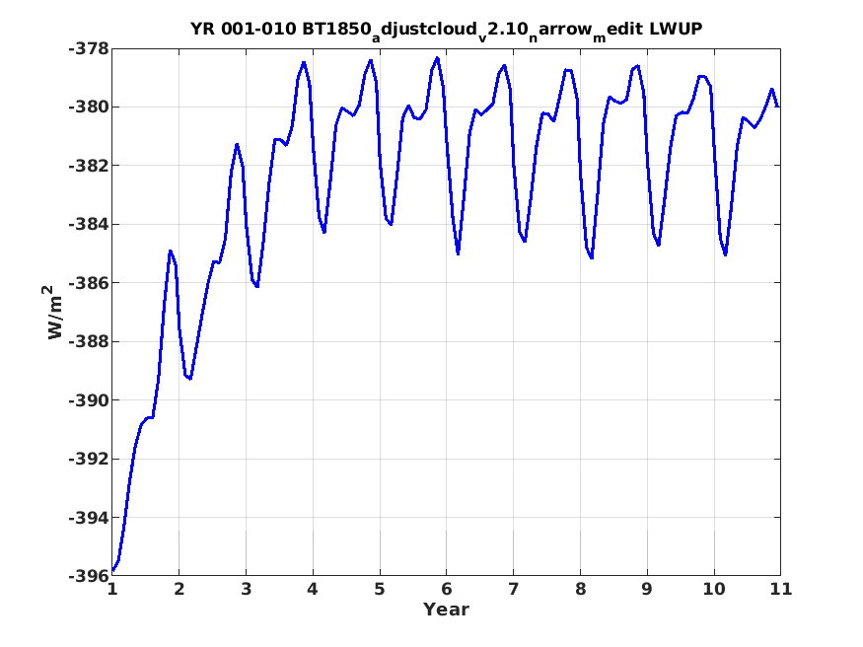
Task: Click the blue curve's highest peak near year 6
Action: click(x=438, y=58)
